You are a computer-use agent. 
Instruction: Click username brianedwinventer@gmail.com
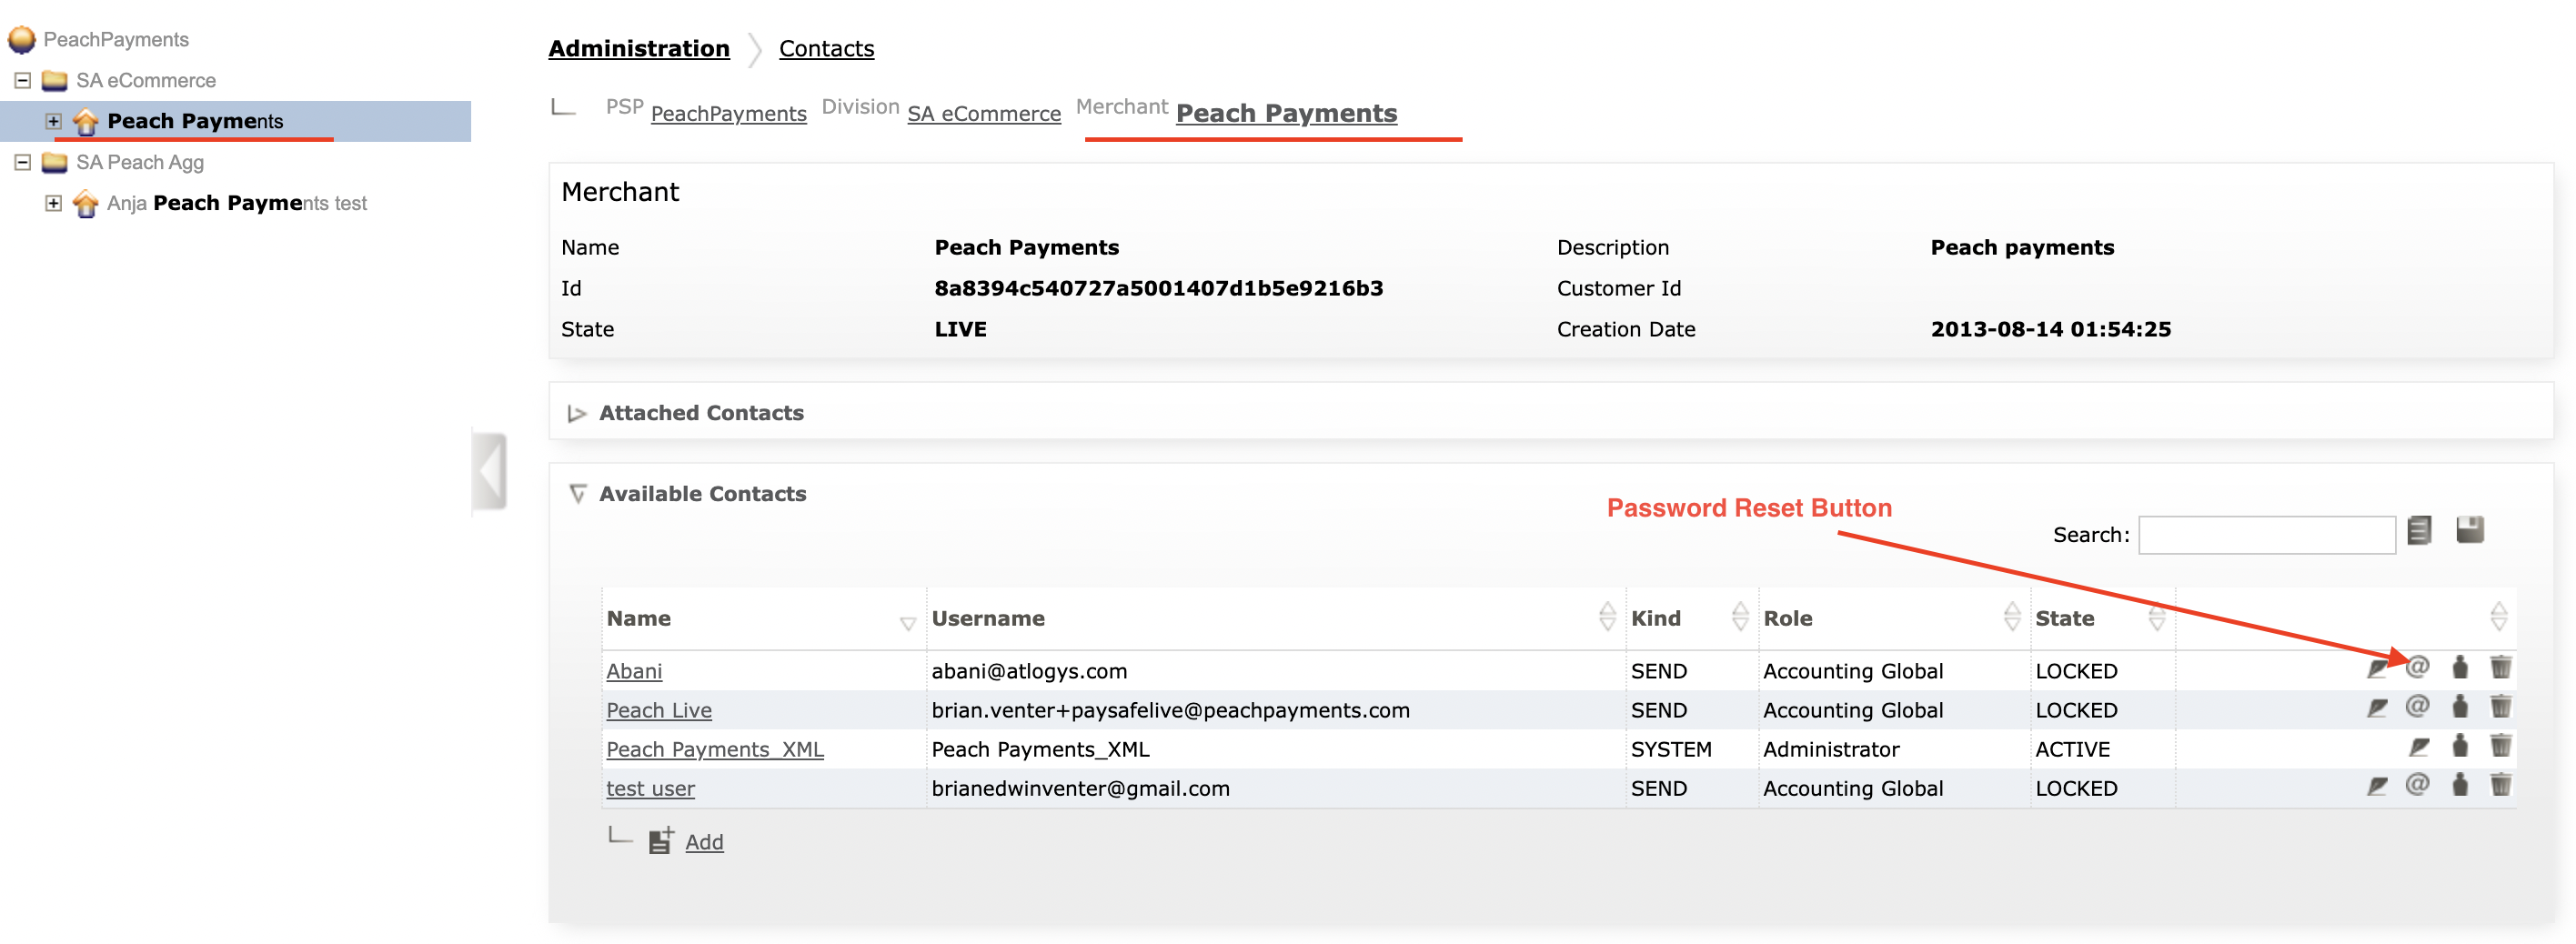pyautogui.click(x=1080, y=788)
